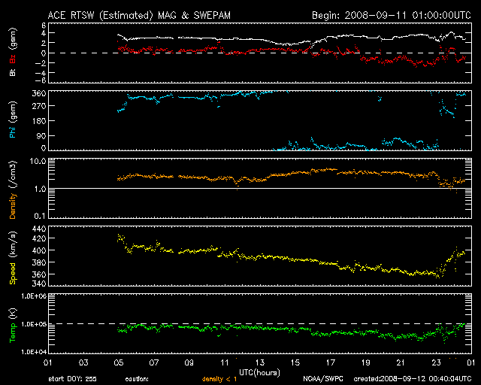The height and width of the screenshot is (385, 481).
Task: Click the '11' hour tick label
Action: point(225,362)
